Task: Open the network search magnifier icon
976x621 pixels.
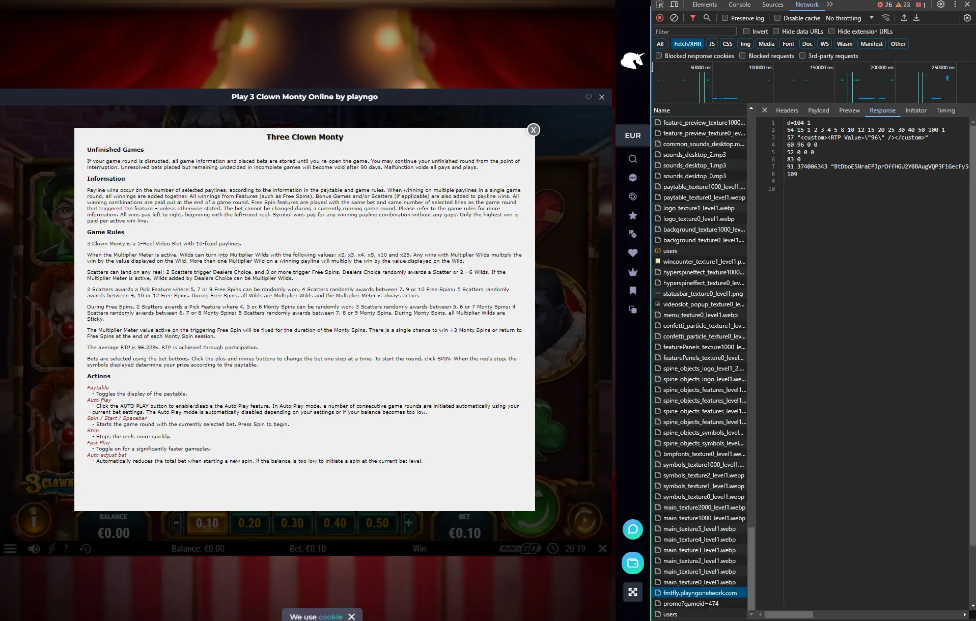Action: [x=707, y=18]
